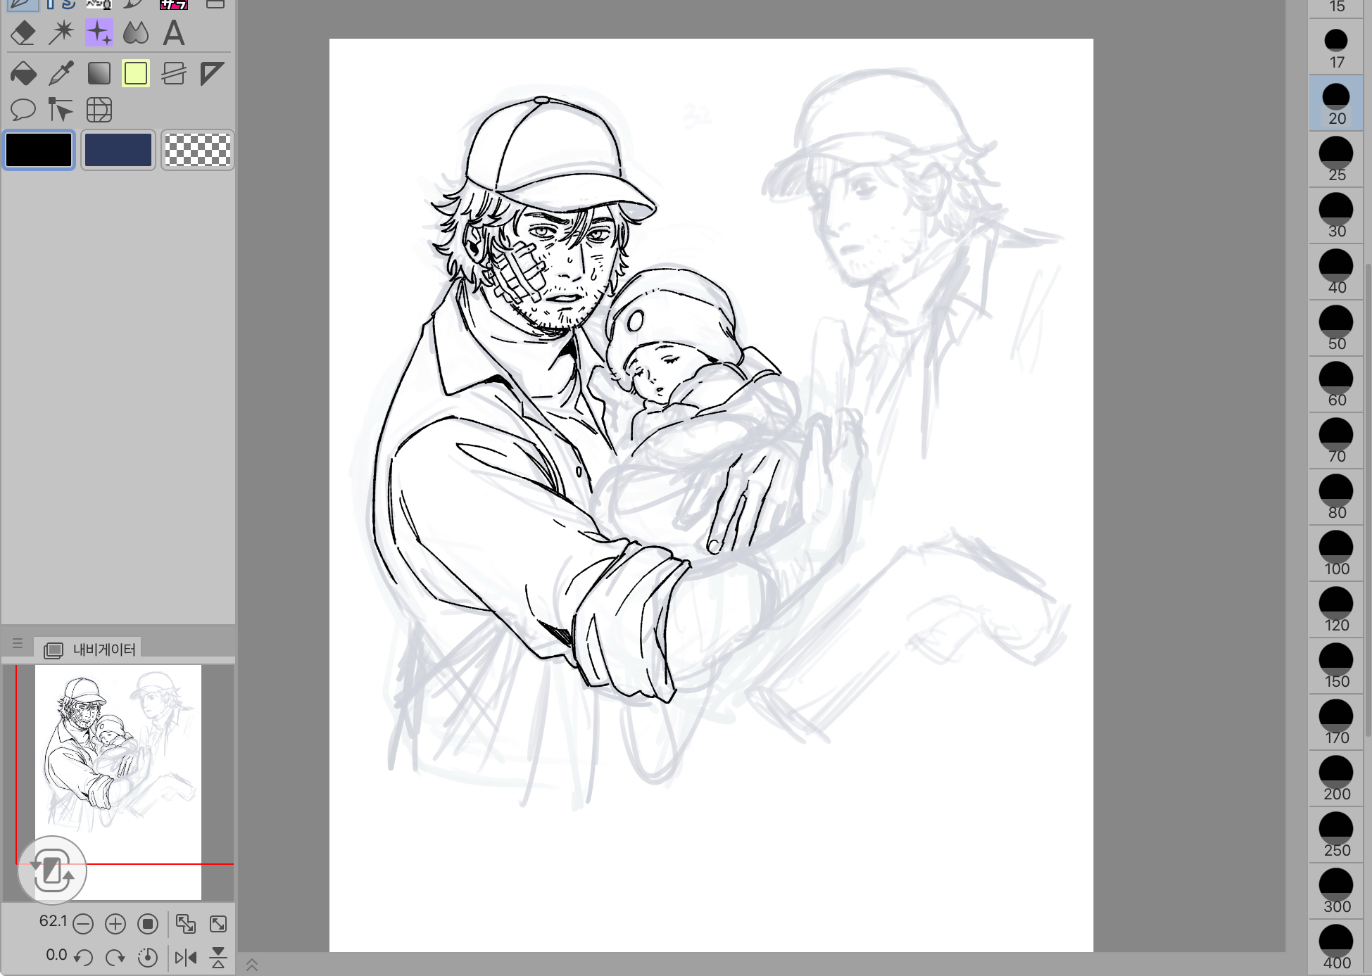Screen dimensions: 1372x976
Task: Select the Eyedropper tool
Action: point(61,73)
